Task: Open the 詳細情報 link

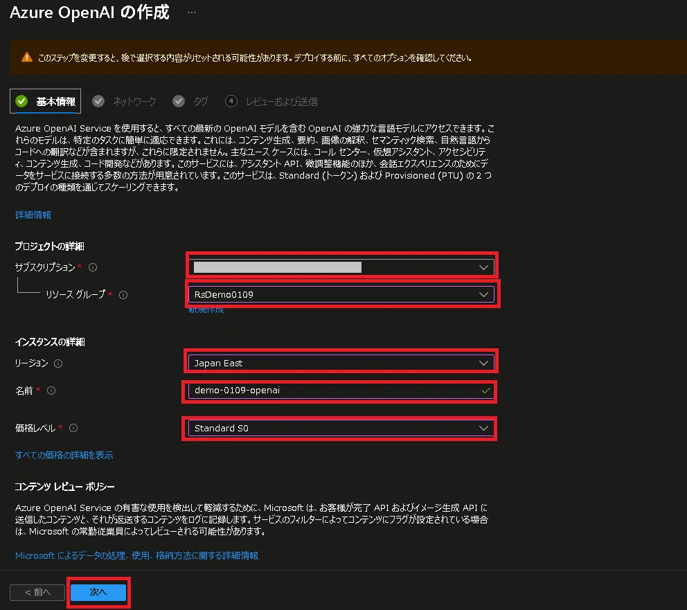Action: [33, 215]
